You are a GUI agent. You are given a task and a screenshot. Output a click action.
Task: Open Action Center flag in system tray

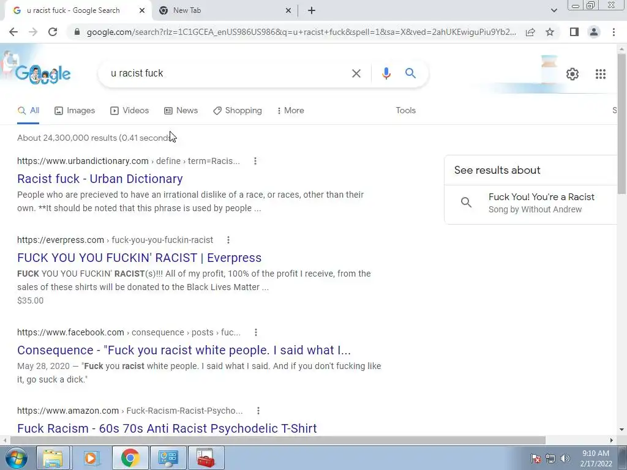coord(536,458)
